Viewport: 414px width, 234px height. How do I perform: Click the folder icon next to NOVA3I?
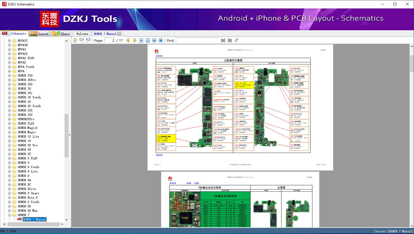pyautogui.click(x=14, y=41)
